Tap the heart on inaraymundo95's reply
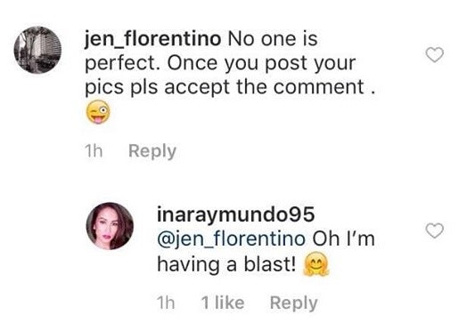 (434, 230)
